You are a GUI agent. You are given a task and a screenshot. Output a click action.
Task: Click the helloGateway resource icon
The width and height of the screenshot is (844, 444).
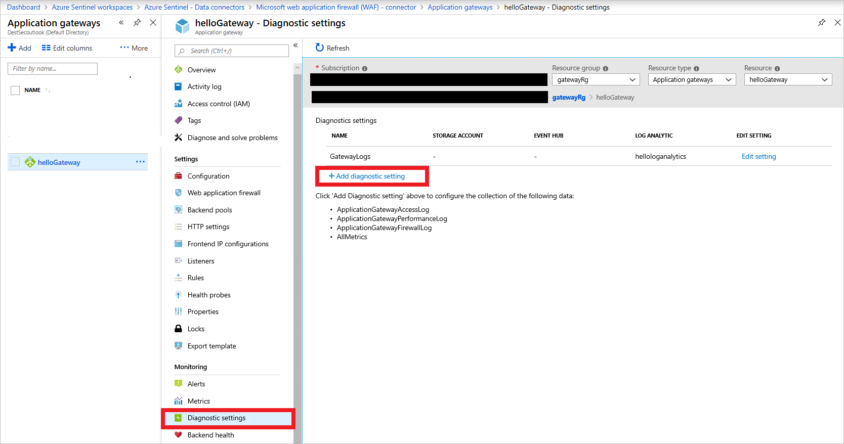click(x=30, y=162)
